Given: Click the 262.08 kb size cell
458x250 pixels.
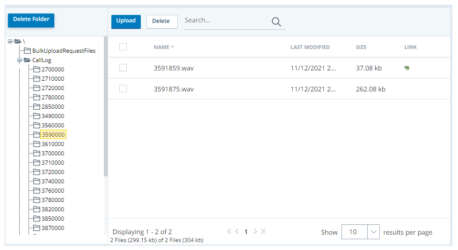Looking at the screenshot, I should point(371,89).
